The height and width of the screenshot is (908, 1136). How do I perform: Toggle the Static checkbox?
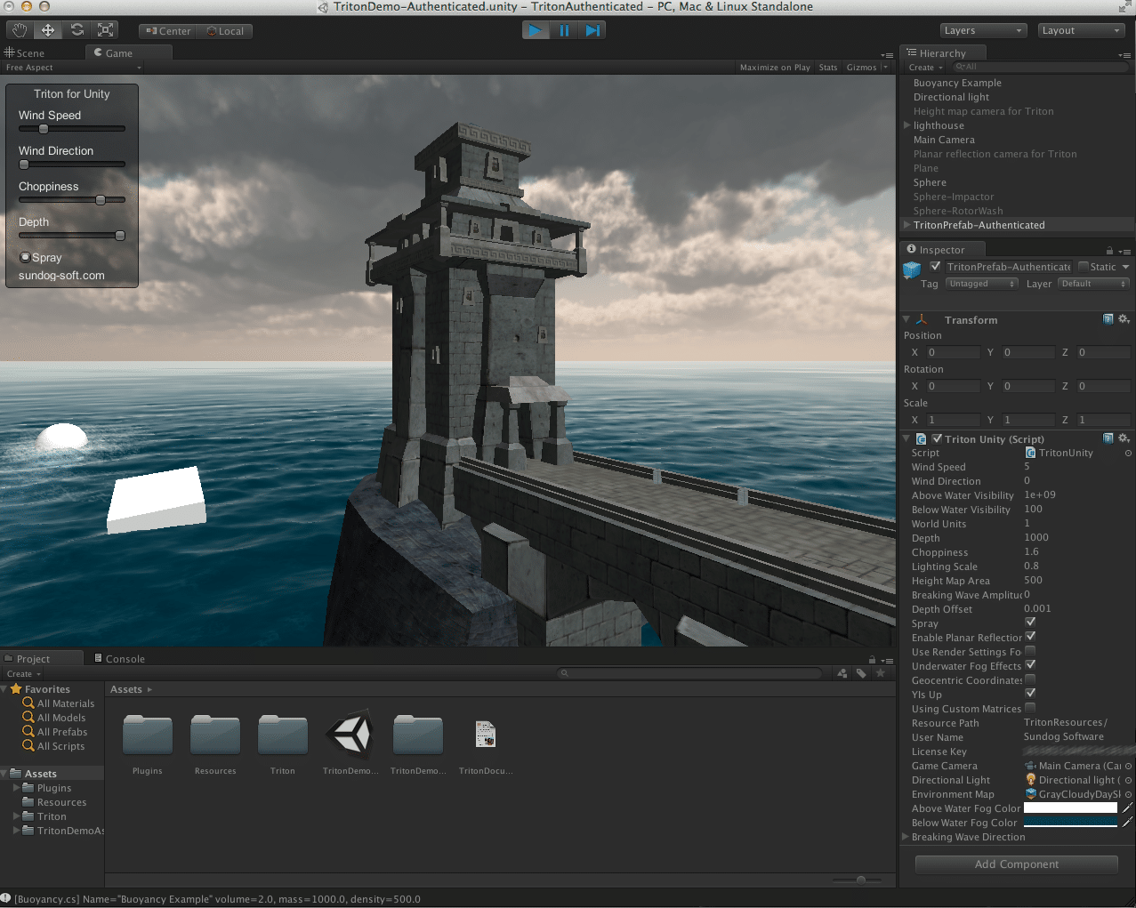pyautogui.click(x=1084, y=266)
